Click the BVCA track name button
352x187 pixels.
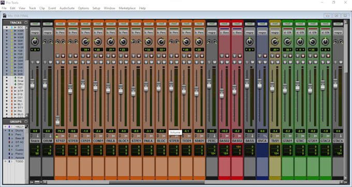tap(262, 141)
